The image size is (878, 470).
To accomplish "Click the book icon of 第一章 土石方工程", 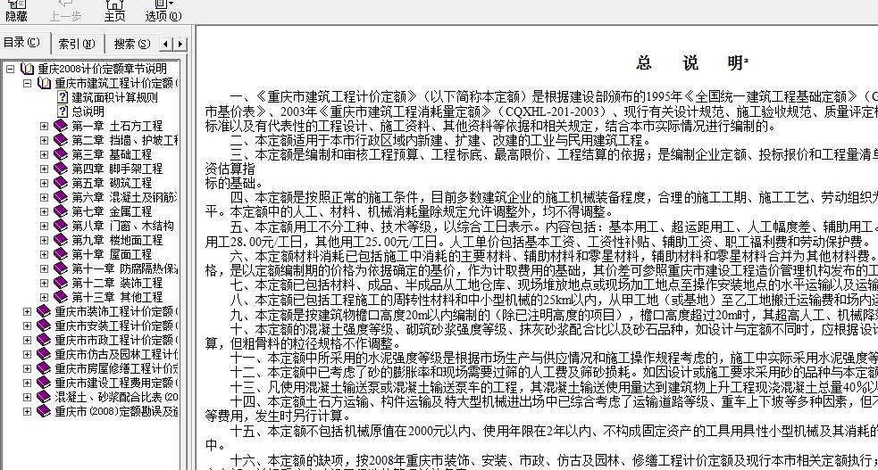I will (61, 126).
